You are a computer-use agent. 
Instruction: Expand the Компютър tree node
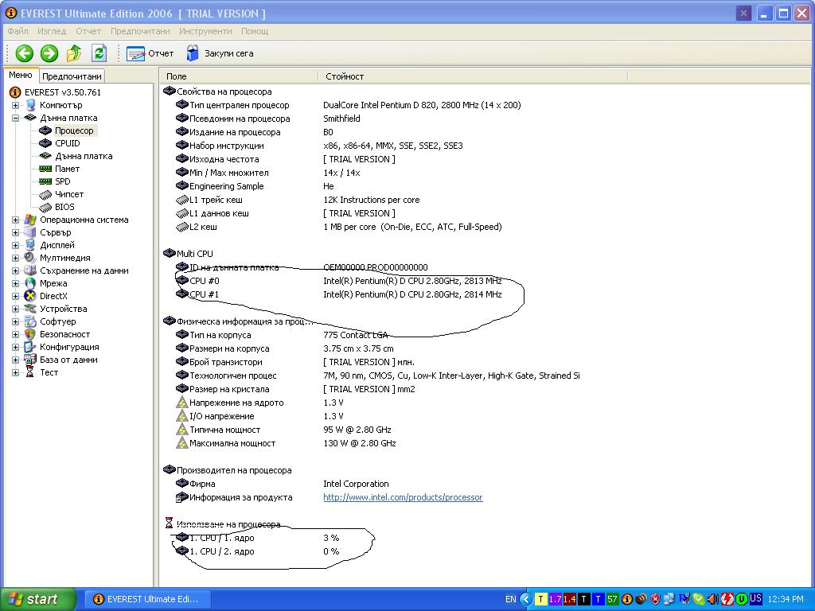tap(15, 105)
